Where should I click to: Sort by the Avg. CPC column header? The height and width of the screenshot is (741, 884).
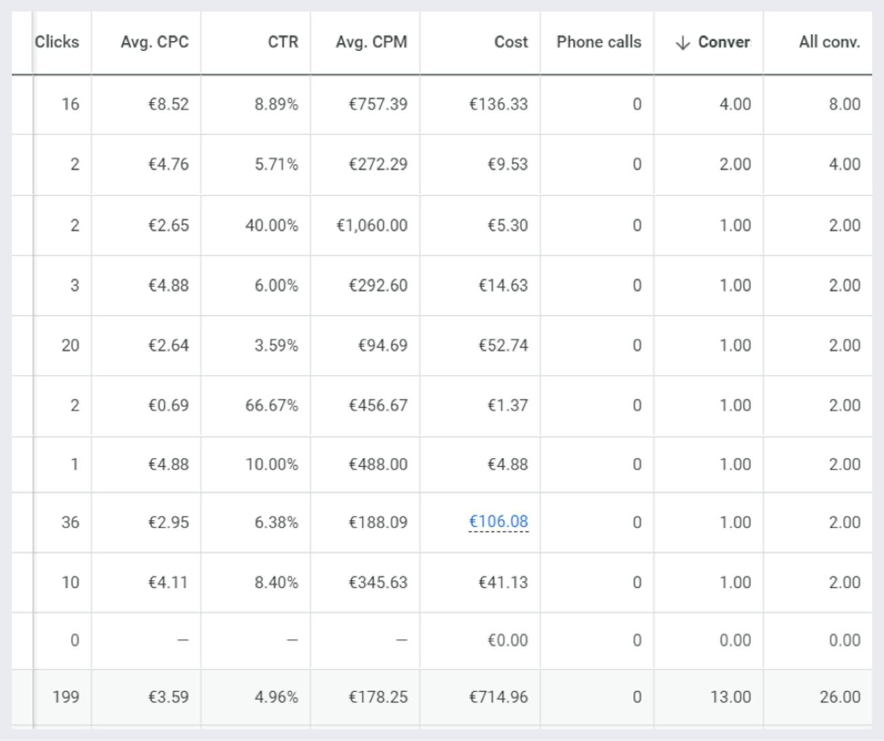pos(155,42)
